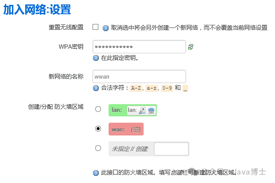Image resolution: width=275 pixels, height=183 pixels.
Task: Focus the WPA密钥 password field
Action: click(x=139, y=47)
